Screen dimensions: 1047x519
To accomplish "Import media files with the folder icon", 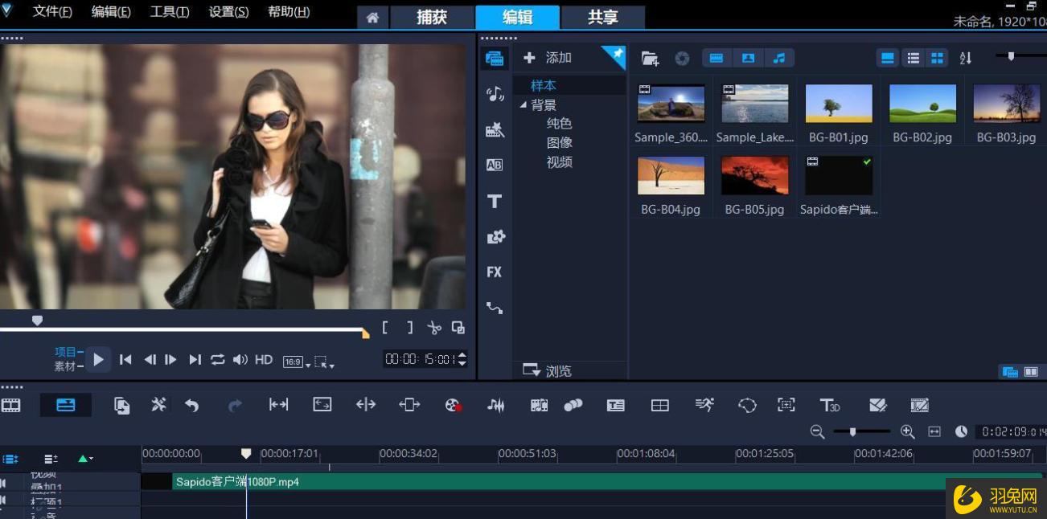I will (x=650, y=58).
